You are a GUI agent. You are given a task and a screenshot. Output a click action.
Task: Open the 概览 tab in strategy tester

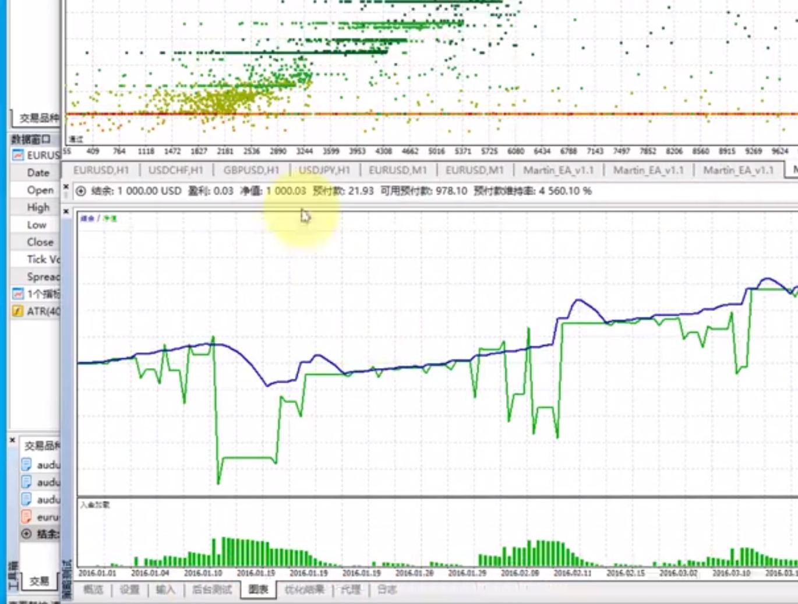[93, 589]
